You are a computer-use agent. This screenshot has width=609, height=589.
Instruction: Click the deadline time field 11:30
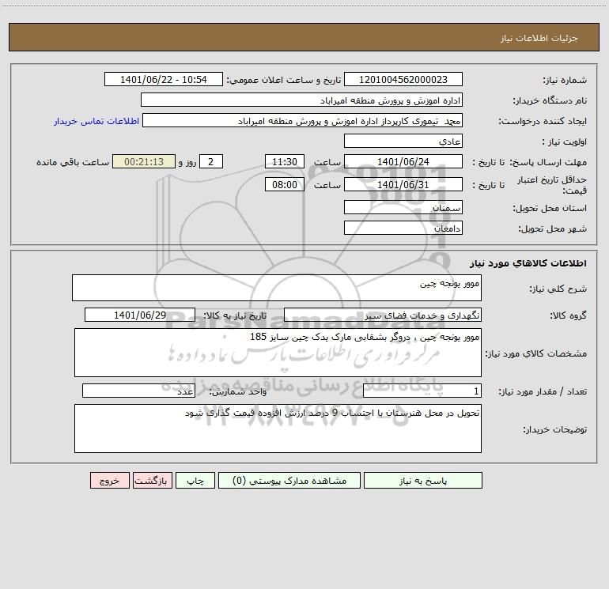pyautogui.click(x=284, y=161)
